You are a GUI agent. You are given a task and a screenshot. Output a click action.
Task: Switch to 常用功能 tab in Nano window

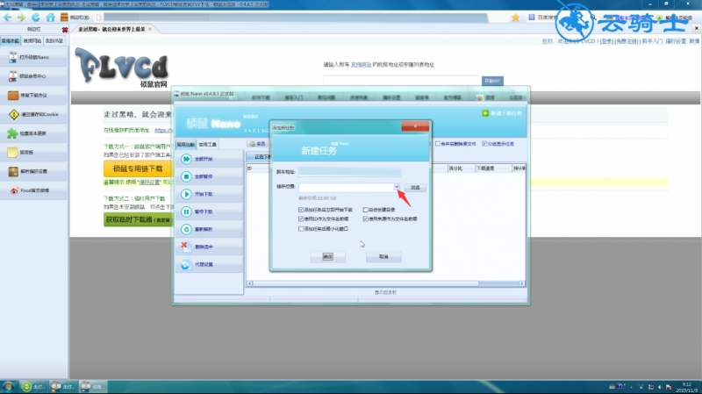coord(185,144)
